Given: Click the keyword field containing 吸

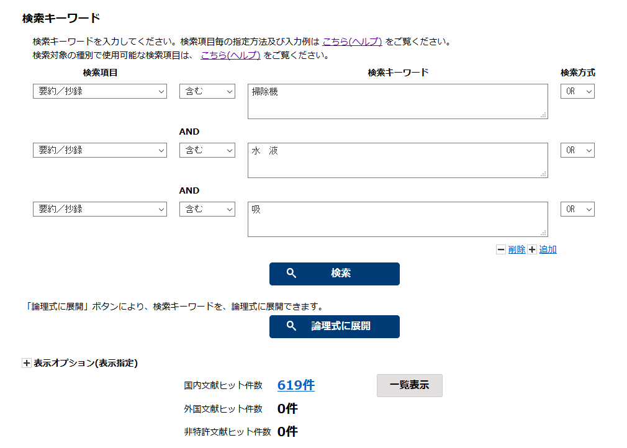Looking at the screenshot, I should point(398,220).
